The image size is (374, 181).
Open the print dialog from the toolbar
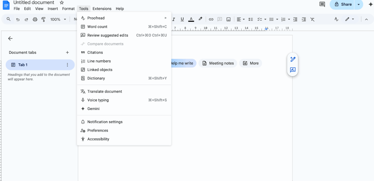(x=35, y=19)
